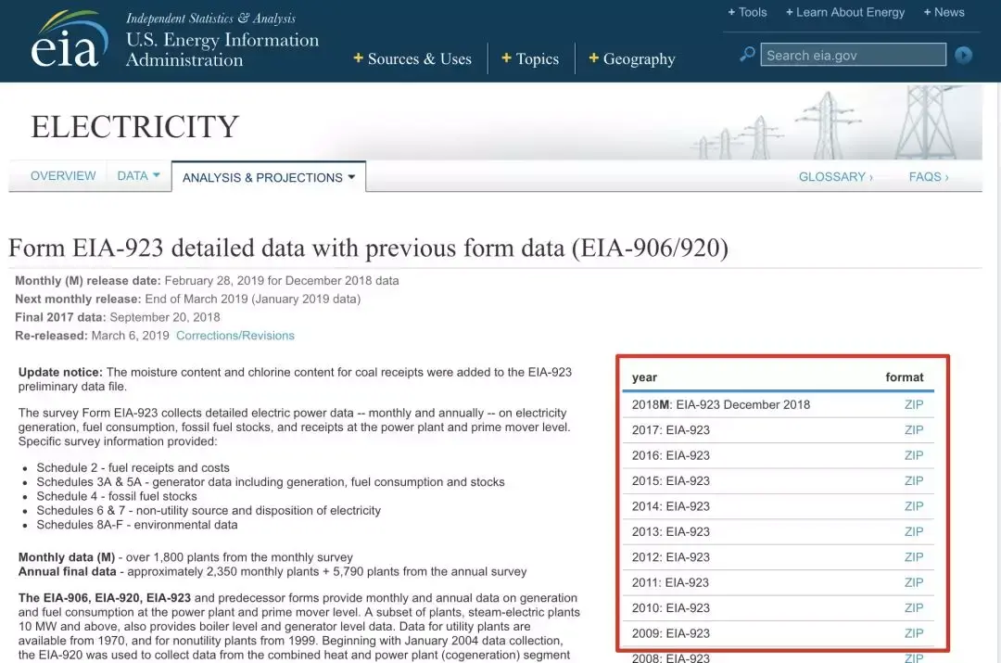This screenshot has height=663, width=1001.
Task: Click the 'Form EIA-923 detailed data' page title
Action: pyautogui.click(x=368, y=249)
